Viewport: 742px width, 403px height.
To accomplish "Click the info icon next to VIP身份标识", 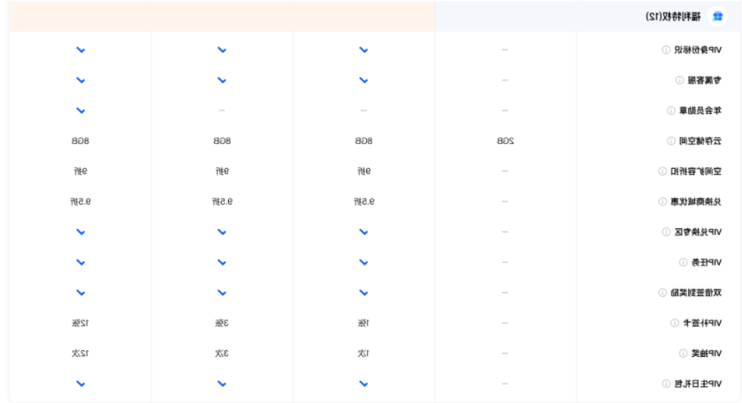I will tap(666, 49).
